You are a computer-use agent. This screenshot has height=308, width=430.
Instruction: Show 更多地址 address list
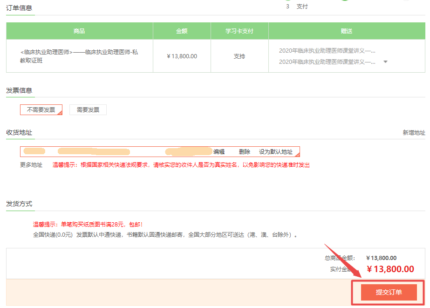(31, 165)
